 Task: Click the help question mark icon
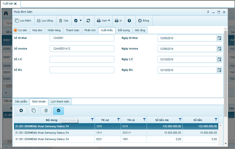129,21
